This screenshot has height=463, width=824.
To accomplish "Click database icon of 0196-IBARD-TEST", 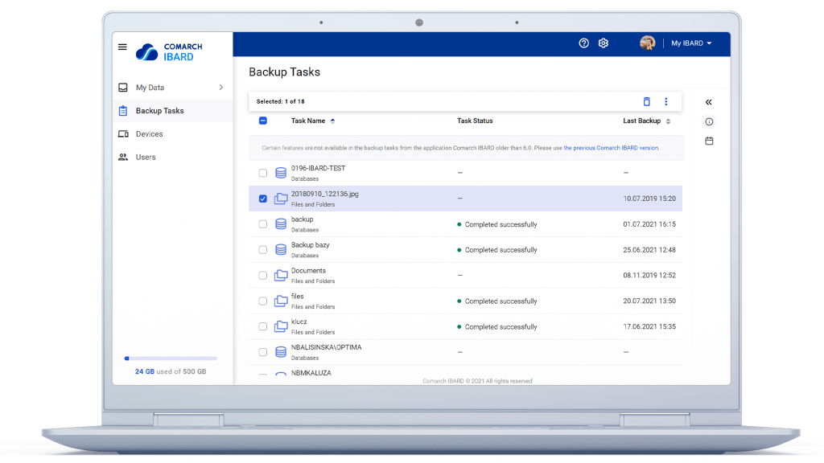I will [x=281, y=173].
